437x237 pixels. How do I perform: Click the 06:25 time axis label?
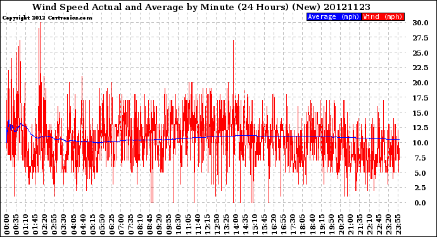111,224
